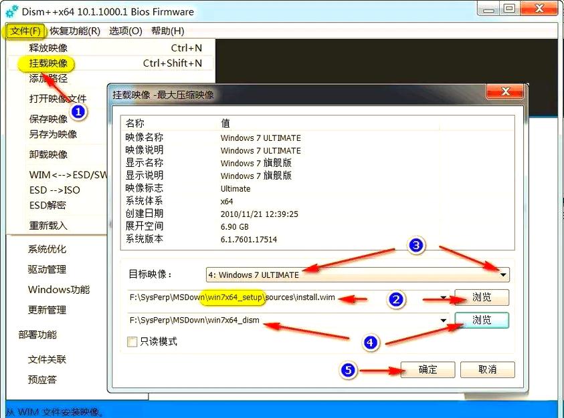Select the 映像说明 row
Image resolution: width=564 pixels, height=418 pixels.
(x=318, y=150)
